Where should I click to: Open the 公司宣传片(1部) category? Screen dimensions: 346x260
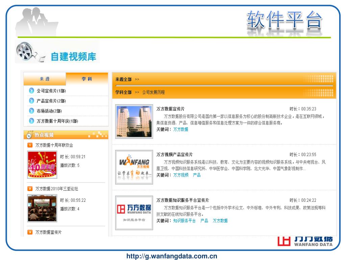[51, 91]
